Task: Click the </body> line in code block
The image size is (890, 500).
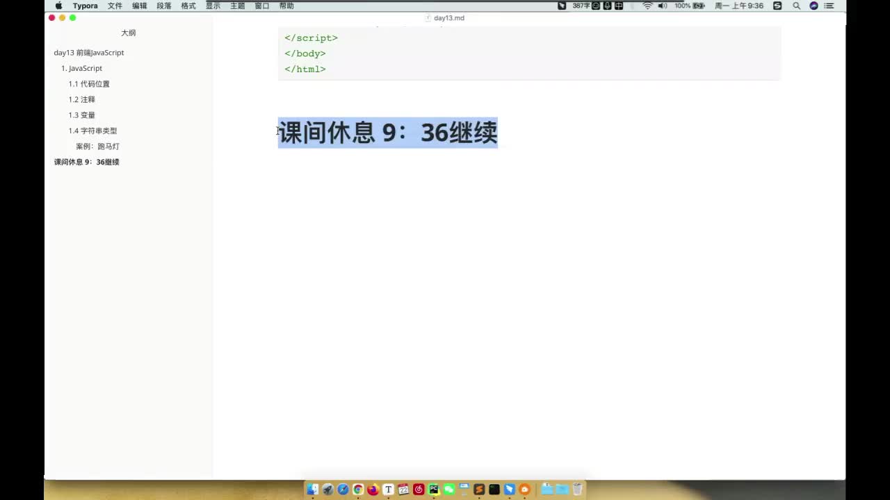Action: 305,53
